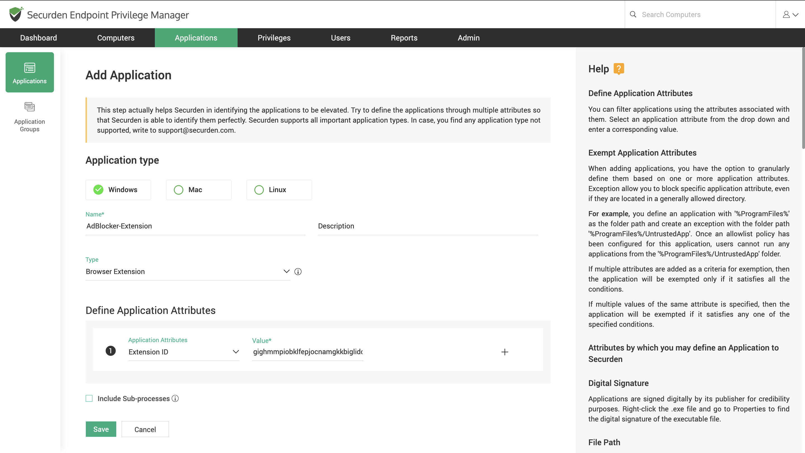Focus the Search Computers field

point(706,14)
